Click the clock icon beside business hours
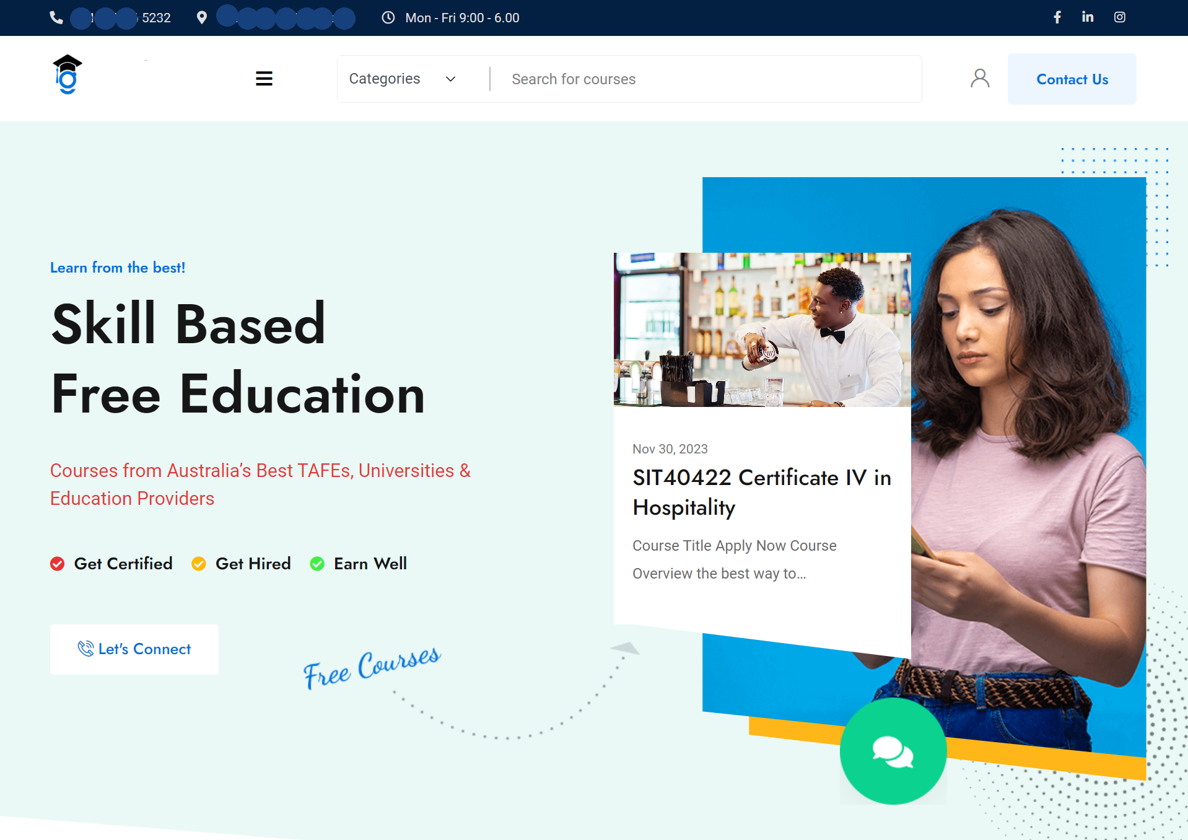 click(388, 18)
